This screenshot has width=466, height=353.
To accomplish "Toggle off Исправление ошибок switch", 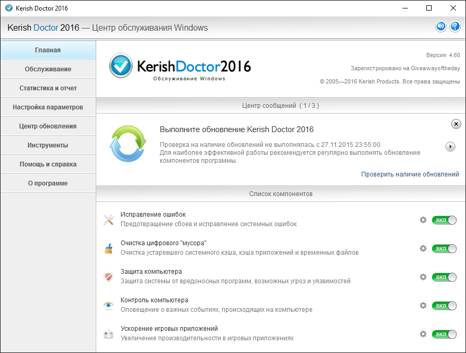I will click(x=444, y=220).
